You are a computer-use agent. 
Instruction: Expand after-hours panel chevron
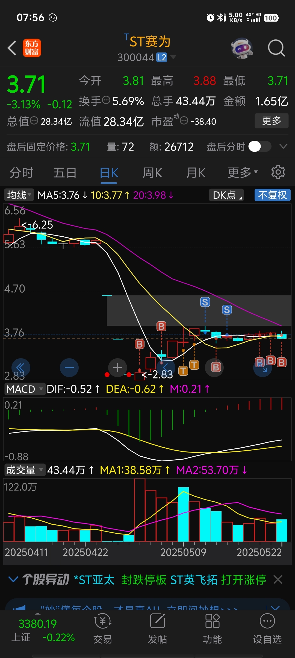point(283,146)
